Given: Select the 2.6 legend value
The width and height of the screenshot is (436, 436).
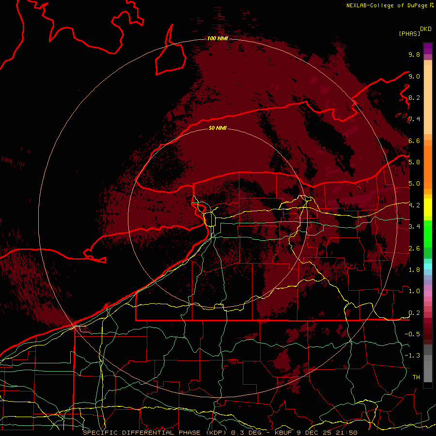Looking at the screenshot, I should click(414, 248).
